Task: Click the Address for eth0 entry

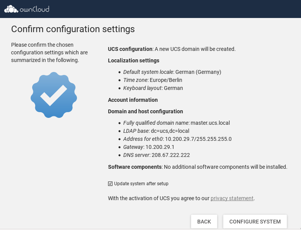Action: coord(177,139)
